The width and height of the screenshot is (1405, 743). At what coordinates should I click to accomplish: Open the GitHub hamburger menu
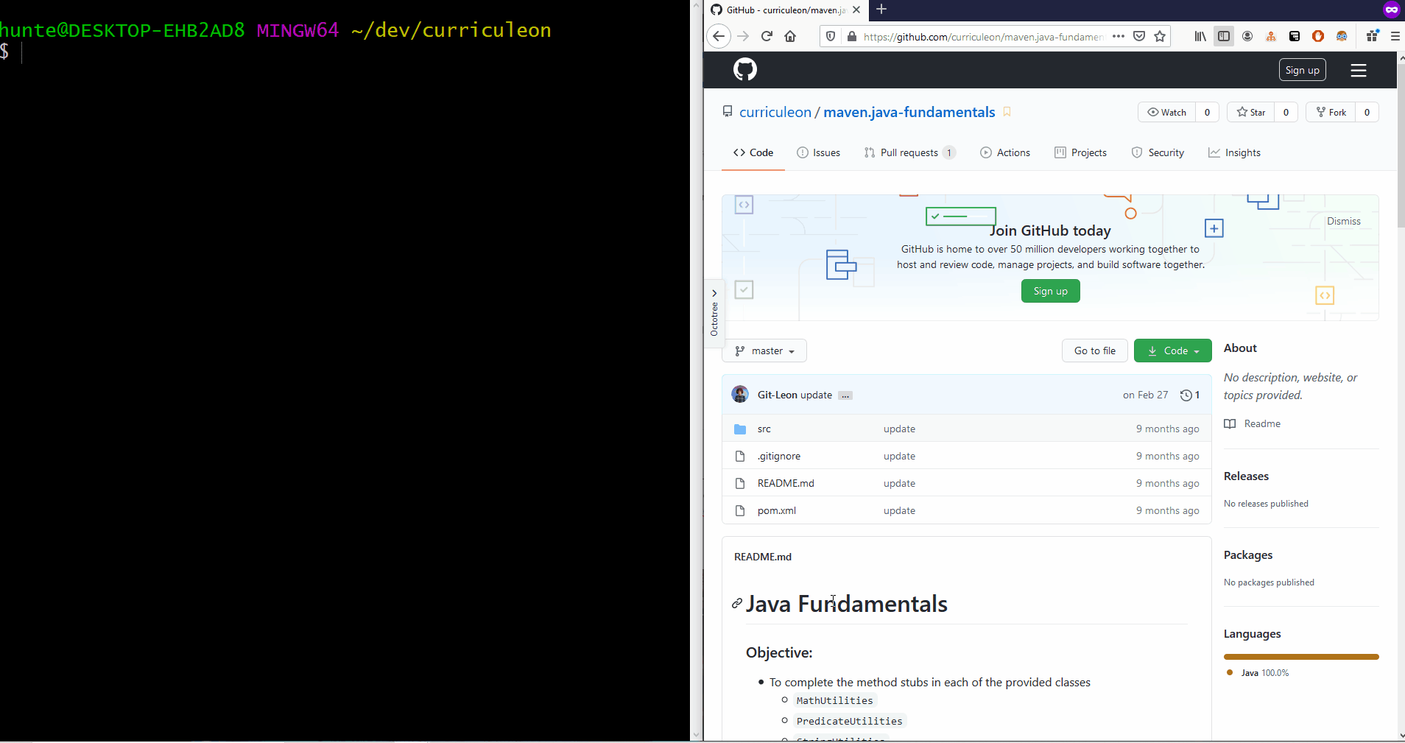(x=1359, y=70)
